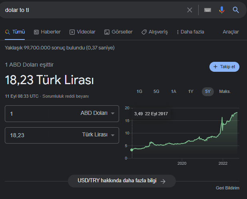Open the Videolar tab
This screenshot has width=247, height=199.
pyautogui.click(x=83, y=32)
